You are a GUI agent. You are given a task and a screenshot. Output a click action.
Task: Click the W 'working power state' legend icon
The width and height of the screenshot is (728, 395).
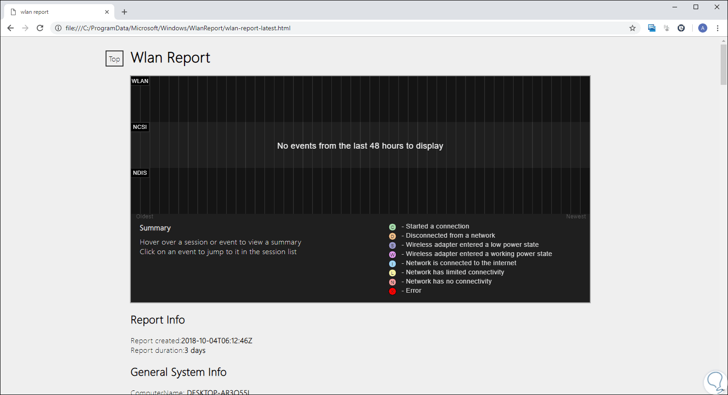[x=392, y=255]
